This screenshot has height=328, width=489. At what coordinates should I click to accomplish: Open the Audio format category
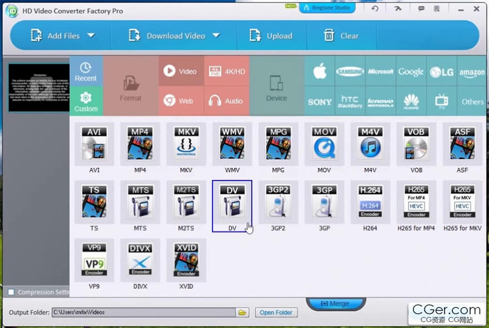pos(227,101)
